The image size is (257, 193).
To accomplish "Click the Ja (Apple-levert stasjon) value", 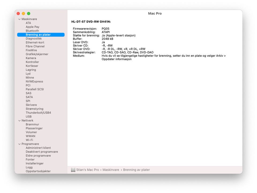I will [119, 36].
